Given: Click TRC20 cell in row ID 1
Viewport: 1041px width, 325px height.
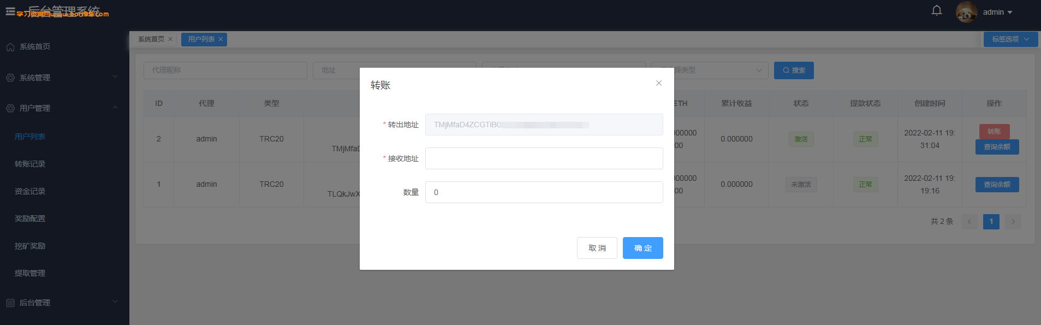Looking at the screenshot, I should click(x=271, y=184).
